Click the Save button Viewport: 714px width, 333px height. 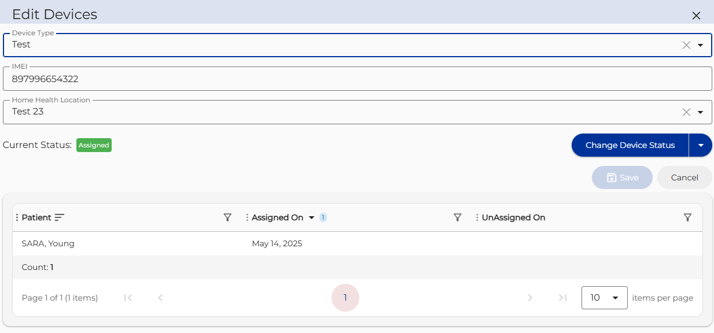tap(622, 177)
